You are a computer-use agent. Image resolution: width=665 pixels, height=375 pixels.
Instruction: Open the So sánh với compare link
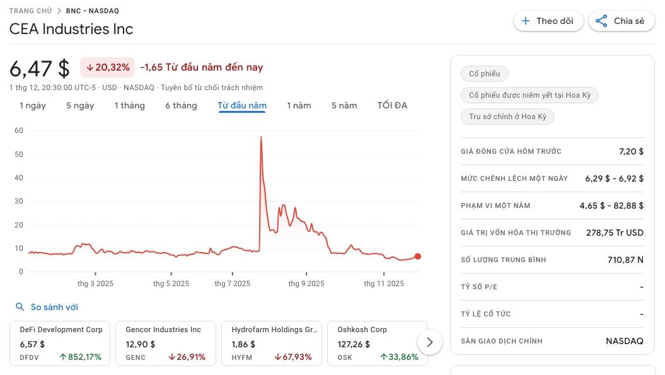[54, 307]
